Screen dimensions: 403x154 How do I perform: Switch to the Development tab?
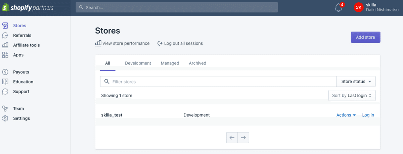click(x=138, y=63)
